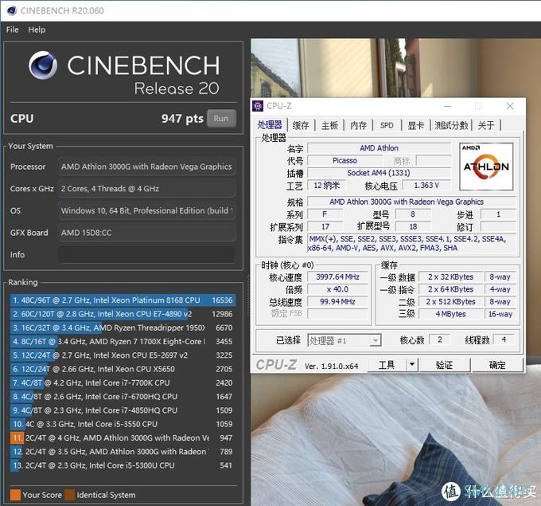541x506 pixels.
Task: Select ranking row Intel Core i5-3550
Action: pyautogui.click(x=123, y=424)
